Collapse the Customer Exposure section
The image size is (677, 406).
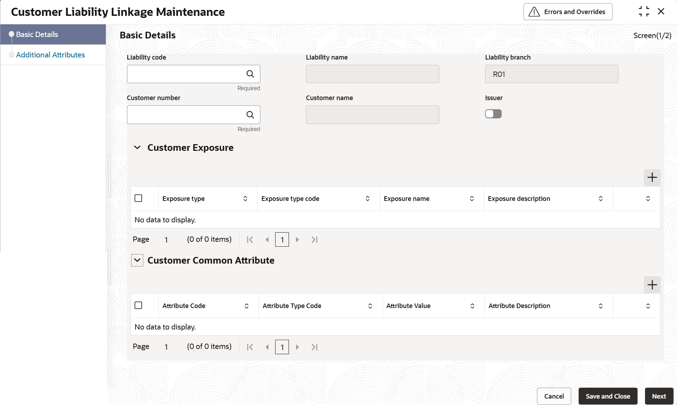pos(137,148)
